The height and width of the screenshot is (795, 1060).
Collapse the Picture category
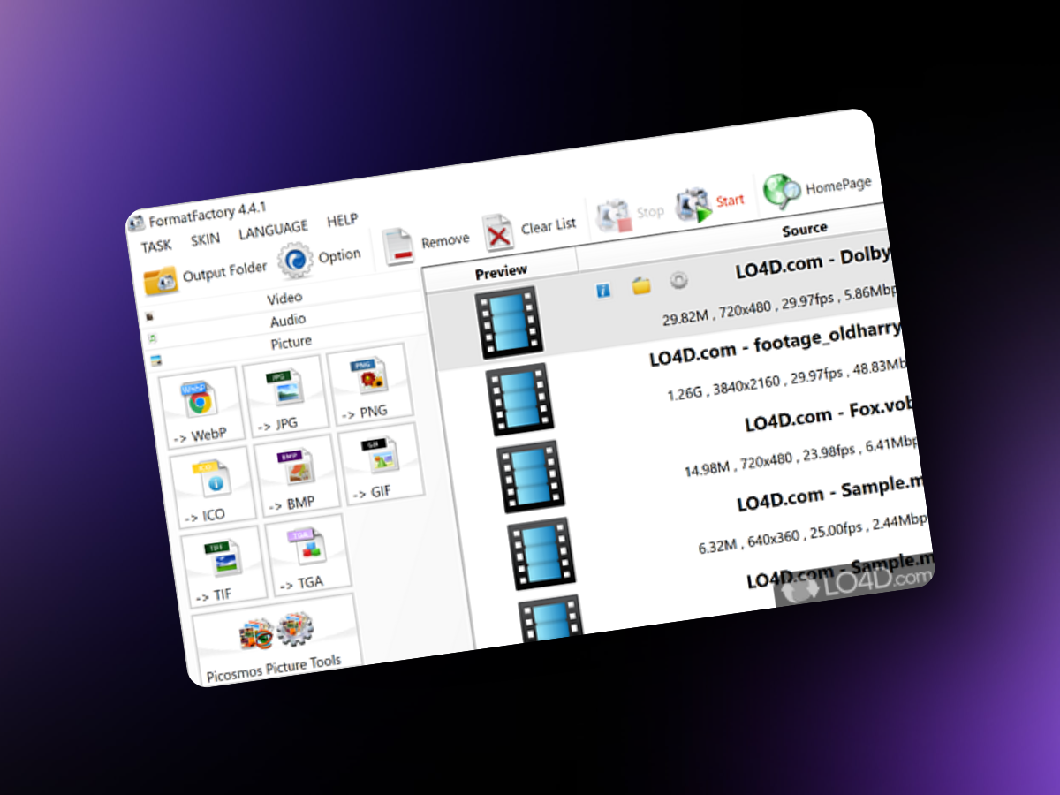(291, 342)
